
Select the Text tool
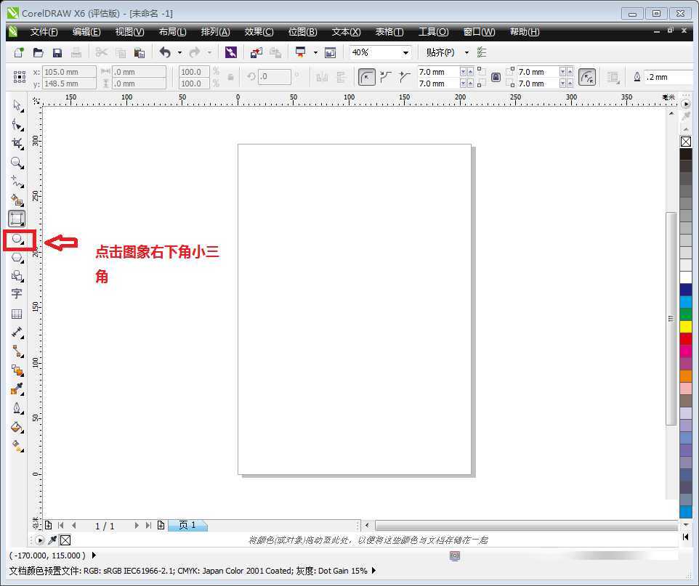[x=17, y=293]
